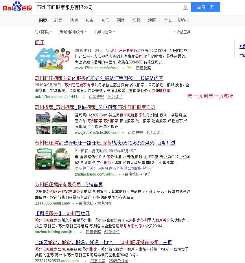Viewport: 245px width, 263px height.
Task: Open 百度快照 for ask.17house.com result
Action: tap(96, 97)
